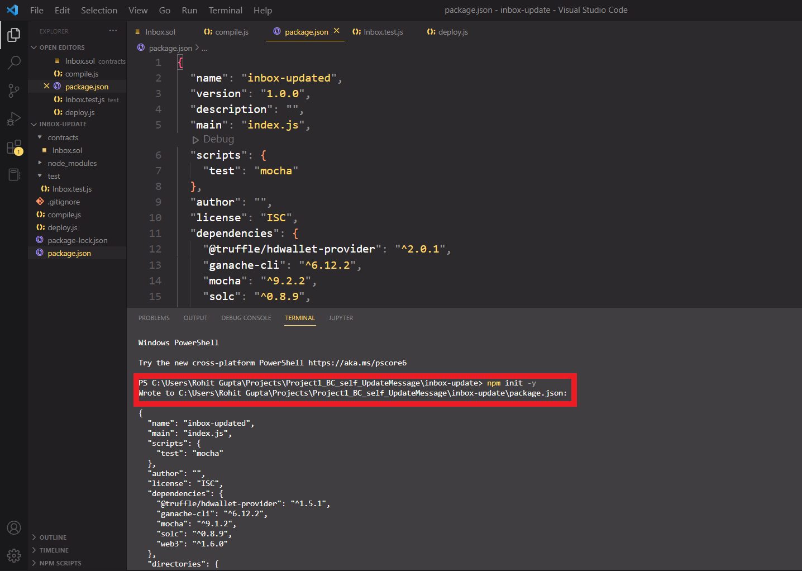Open the Explorer view in activity bar
Image resolution: width=802 pixels, height=571 pixels.
click(14, 35)
